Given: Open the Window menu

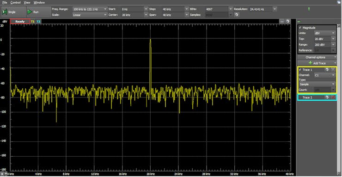Looking at the screenshot, I should pyautogui.click(x=39, y=3).
